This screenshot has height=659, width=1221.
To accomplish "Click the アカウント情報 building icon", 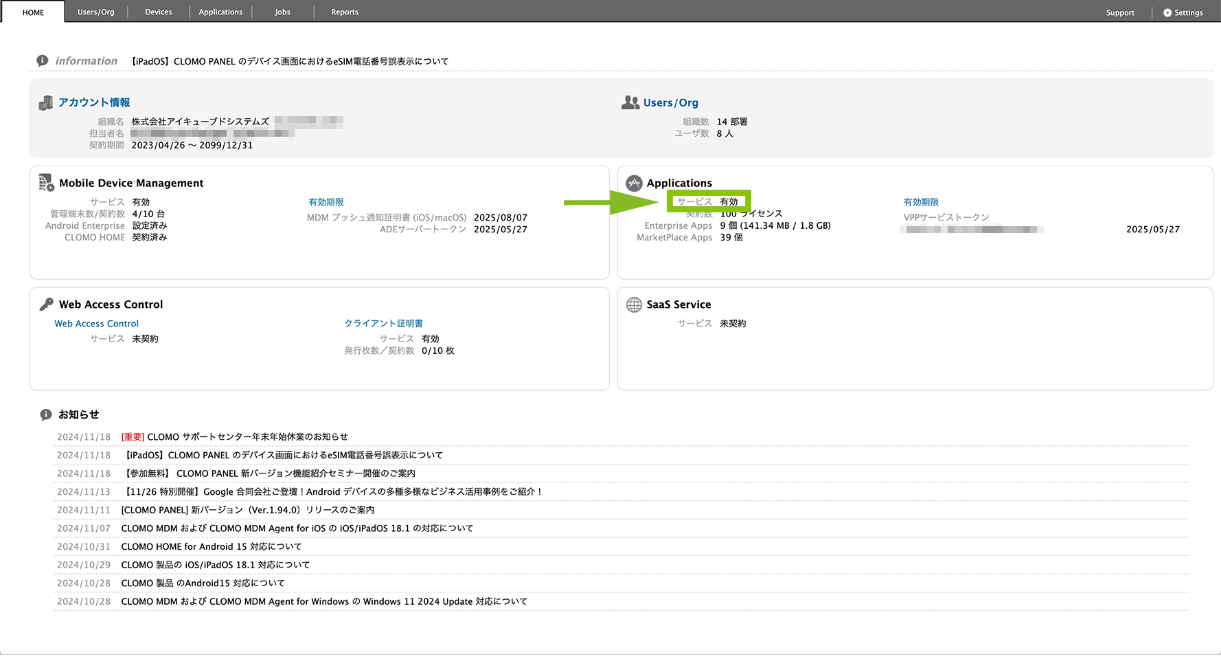I will 46,103.
